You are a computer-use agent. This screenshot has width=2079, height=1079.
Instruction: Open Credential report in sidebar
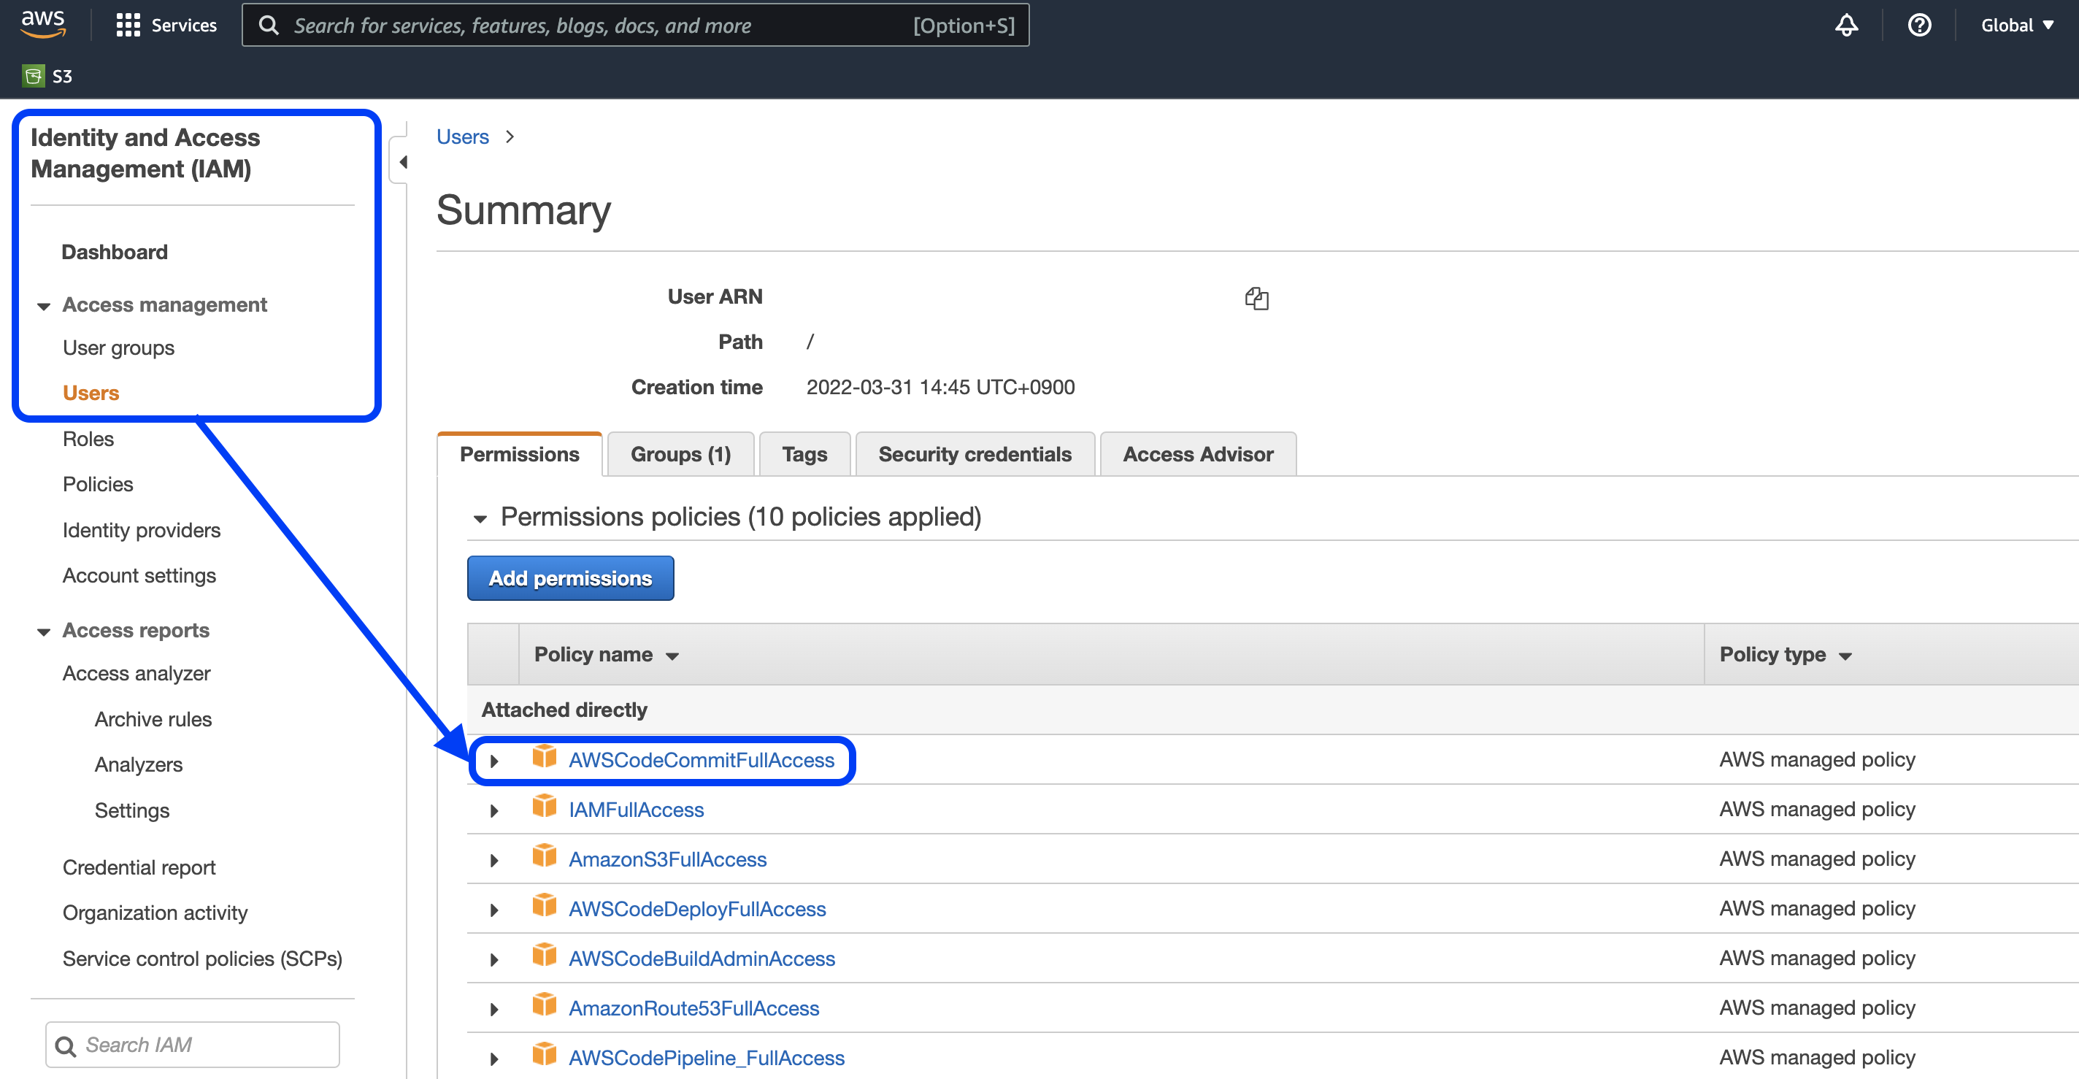(x=139, y=867)
